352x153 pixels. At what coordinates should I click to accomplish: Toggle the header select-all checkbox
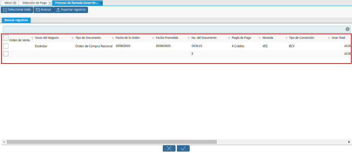6,38
